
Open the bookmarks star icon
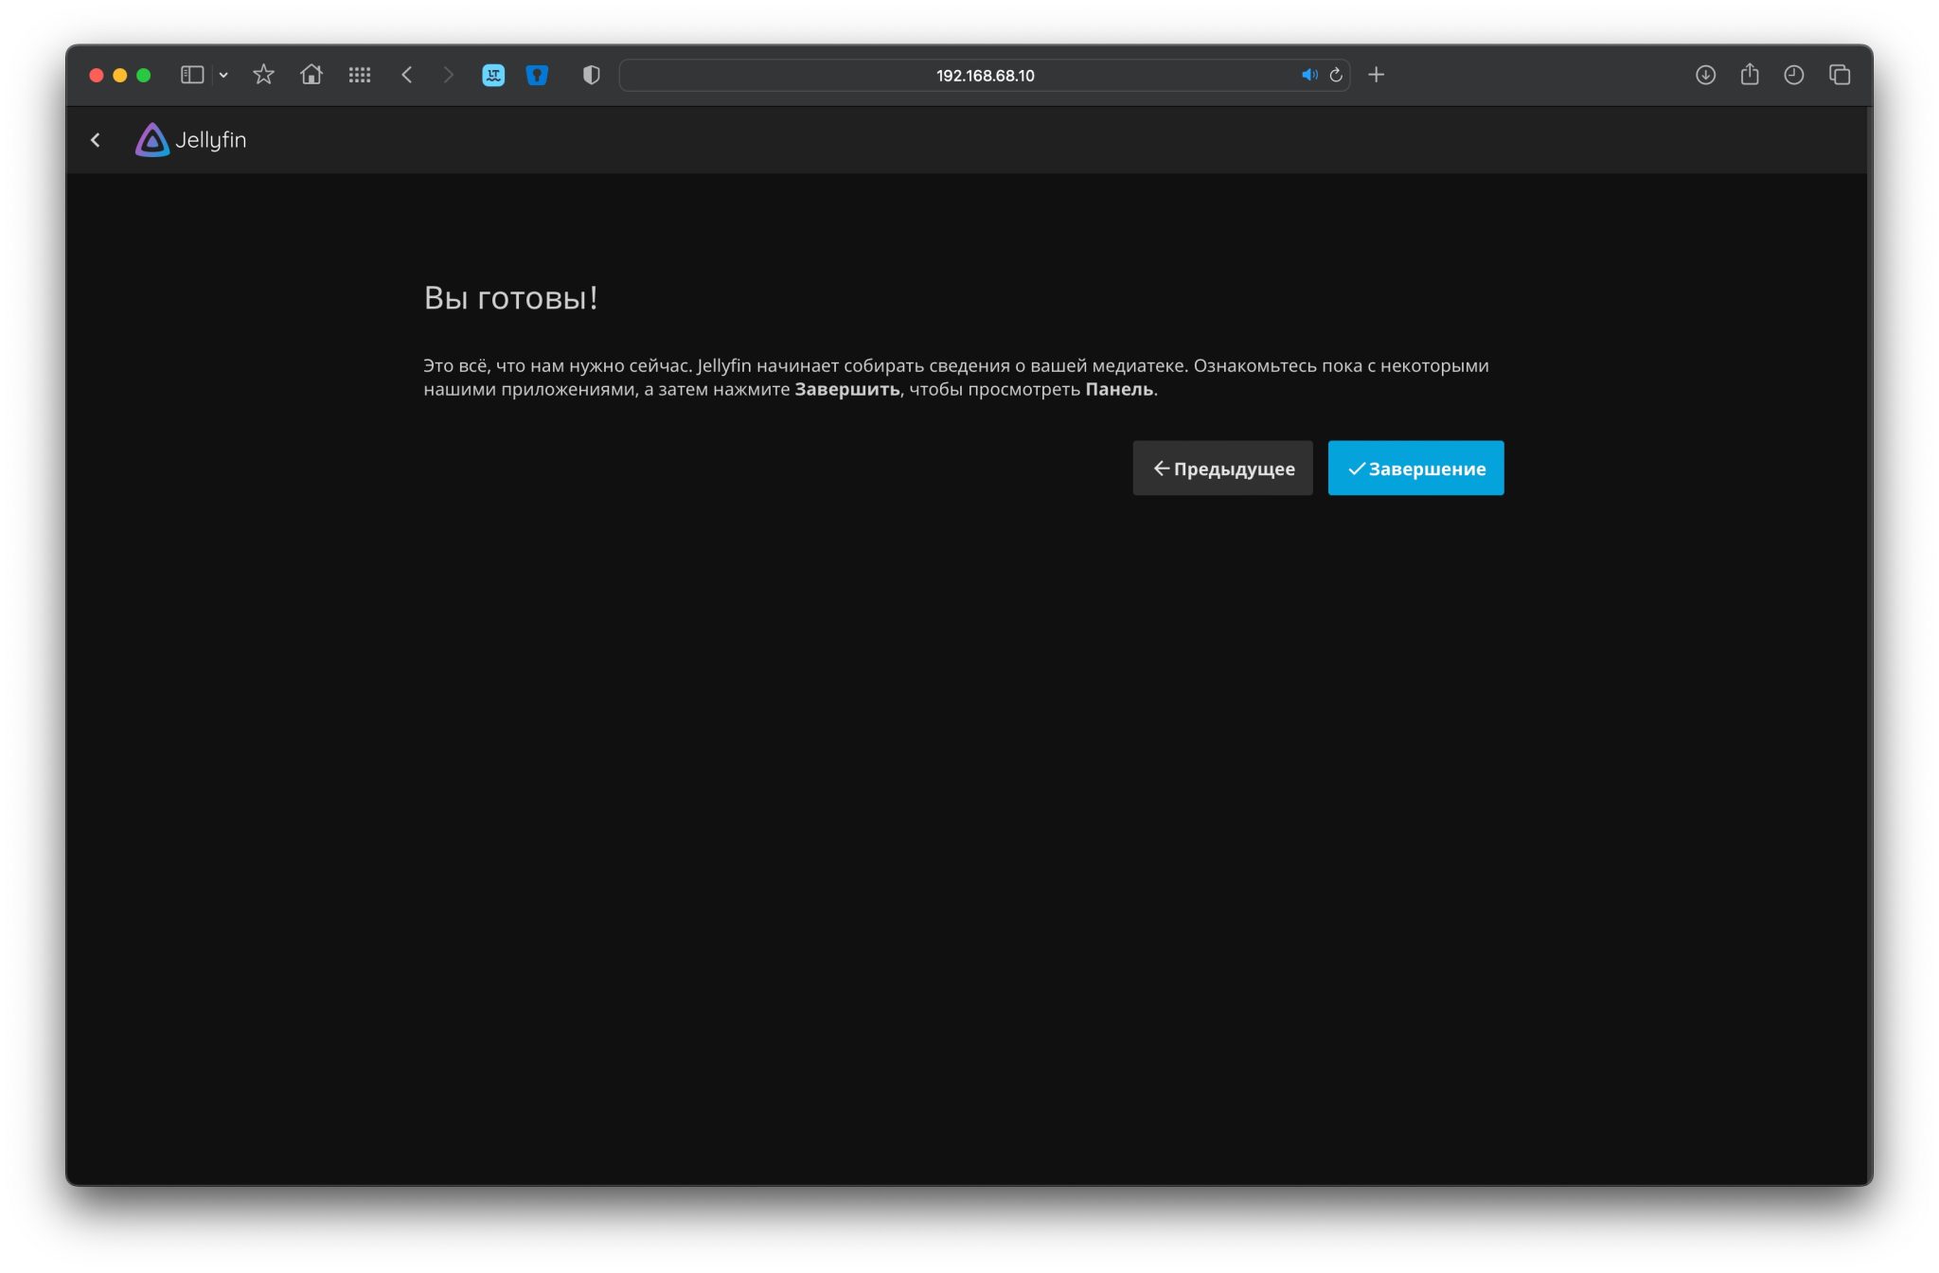[x=263, y=75]
